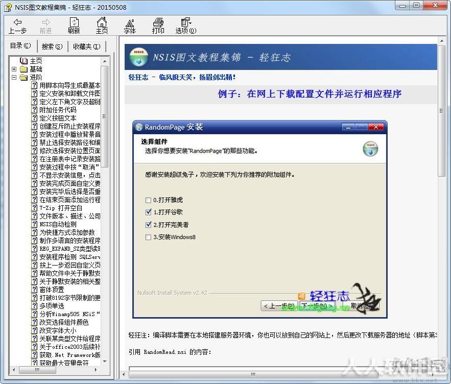Open 关于office2003后续补 topic
Image resolution: width=451 pixels, height=384 pixels.
click(70, 347)
